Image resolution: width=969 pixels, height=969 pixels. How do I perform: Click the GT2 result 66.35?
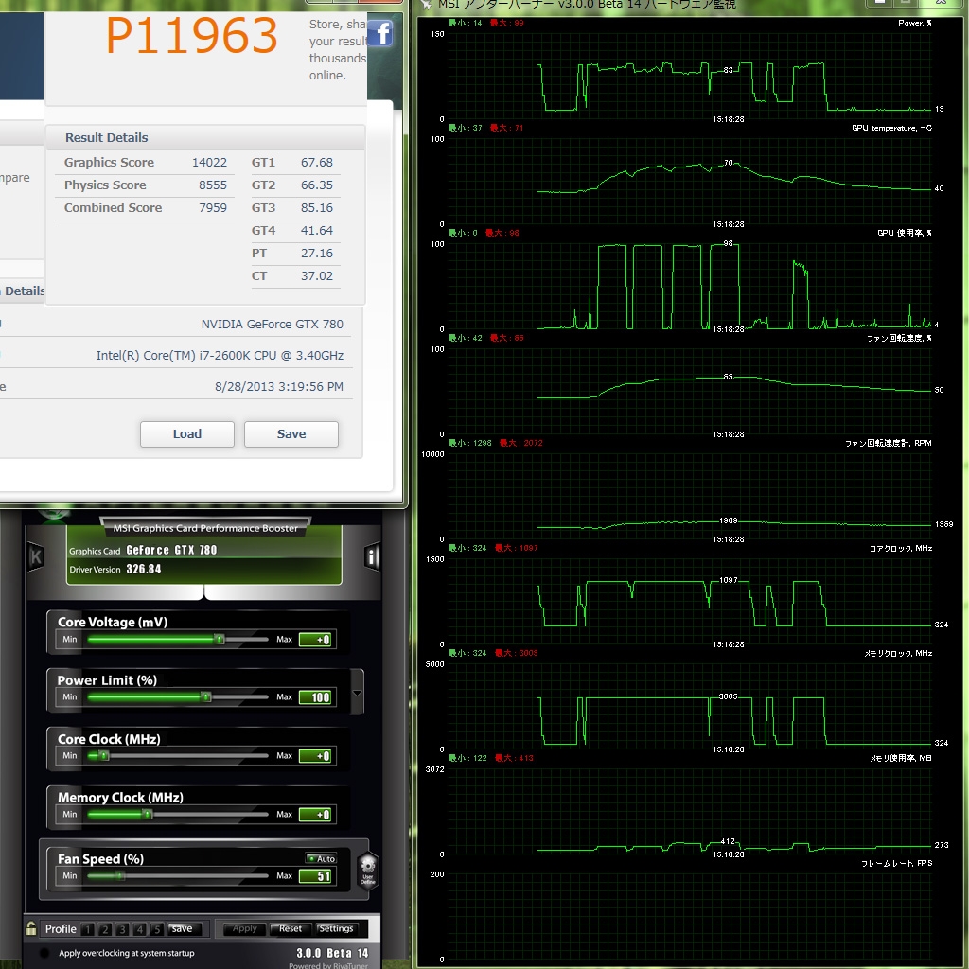coord(316,185)
